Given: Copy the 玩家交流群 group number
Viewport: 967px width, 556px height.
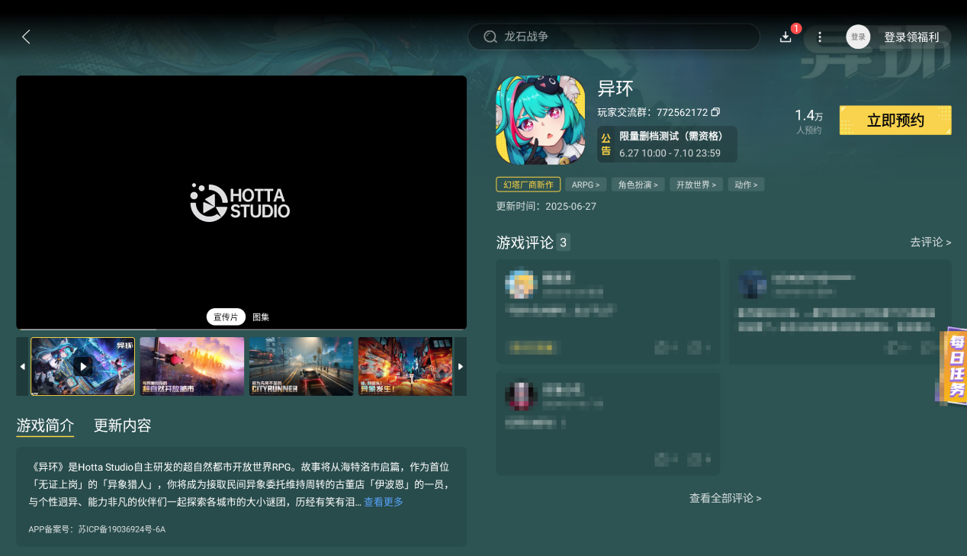Looking at the screenshot, I should tap(715, 112).
